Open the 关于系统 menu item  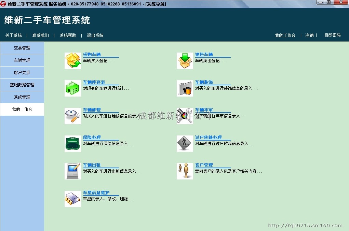point(14,35)
